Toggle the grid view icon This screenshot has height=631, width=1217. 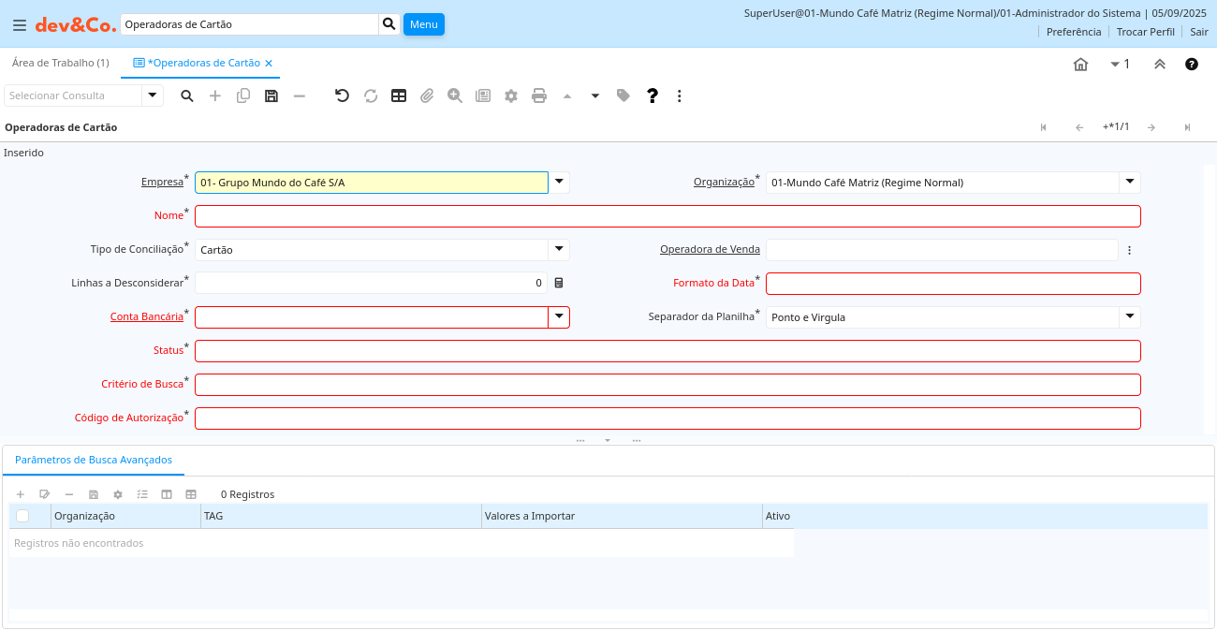399,95
